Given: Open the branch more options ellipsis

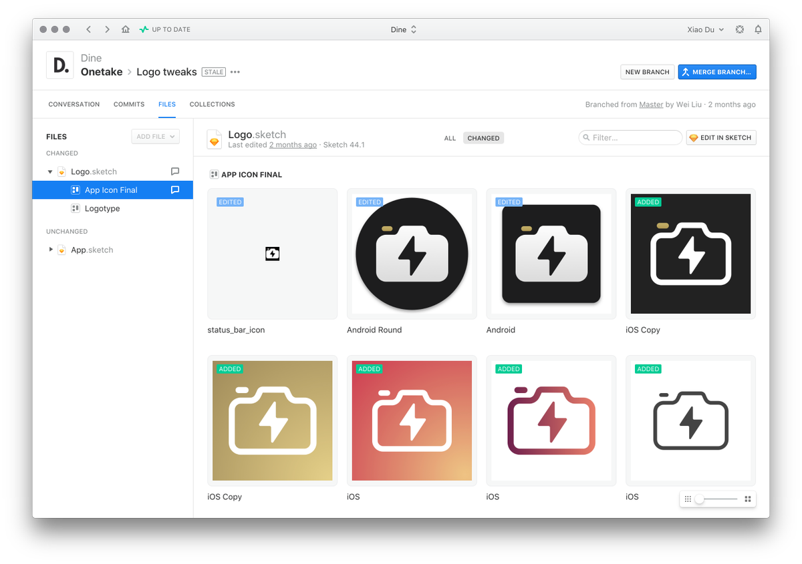Looking at the screenshot, I should (235, 72).
